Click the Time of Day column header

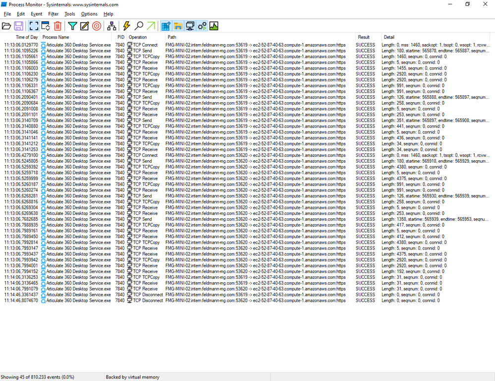(x=20, y=37)
